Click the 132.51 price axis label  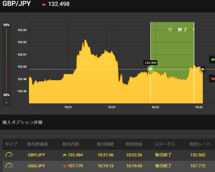(x=22, y=55)
